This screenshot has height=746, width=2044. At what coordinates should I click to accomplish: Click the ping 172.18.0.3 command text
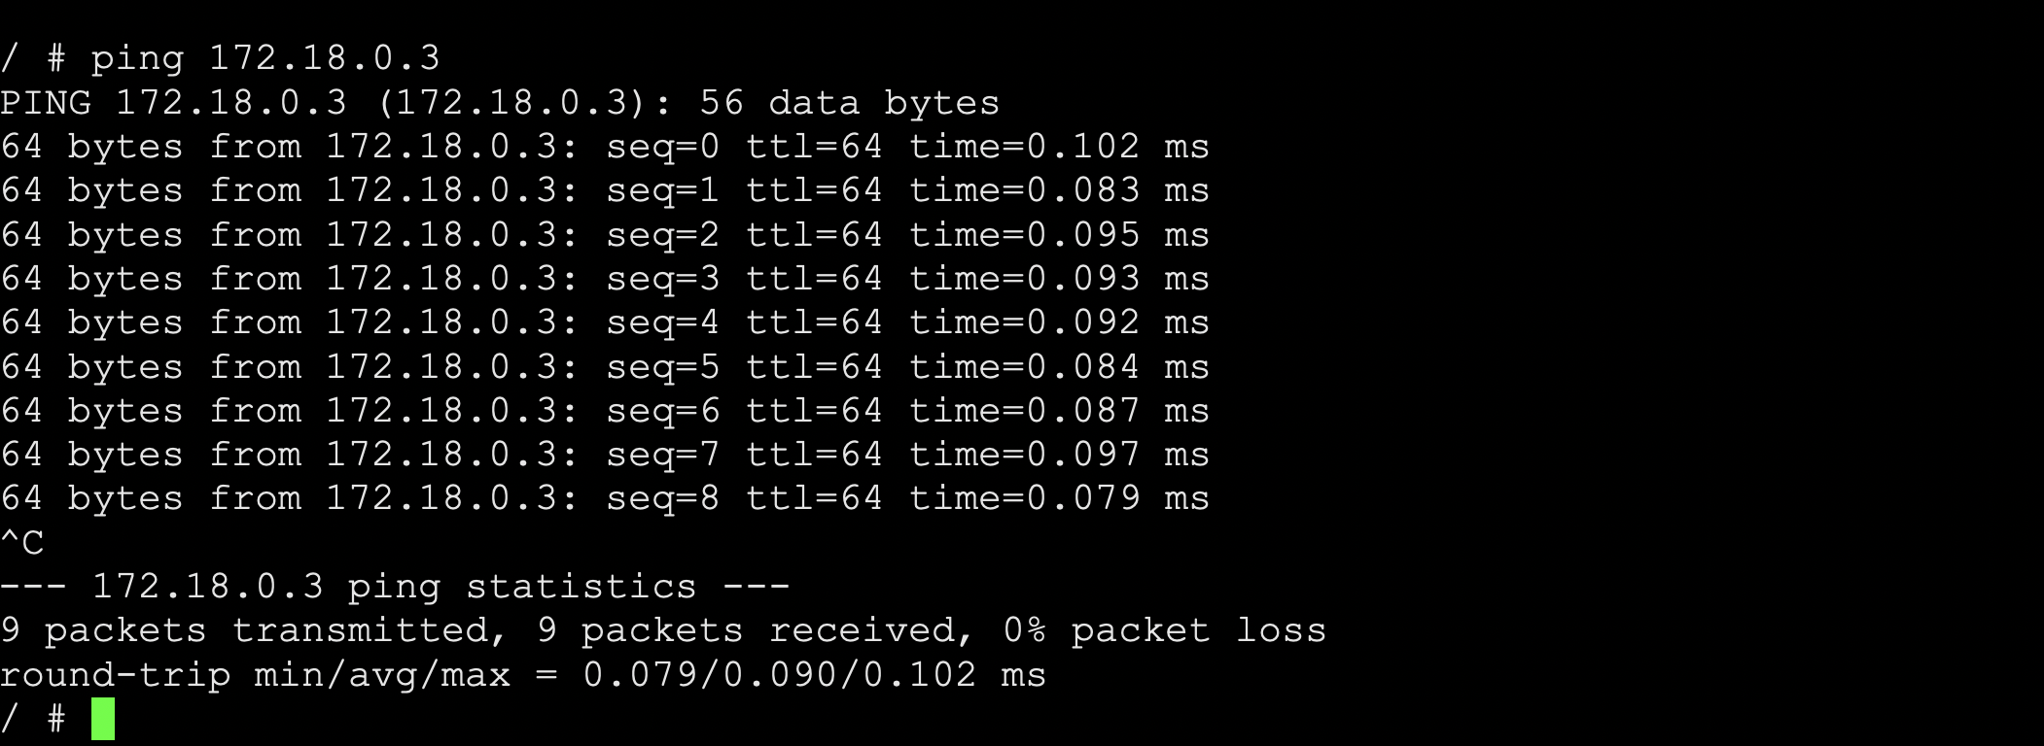(x=264, y=58)
